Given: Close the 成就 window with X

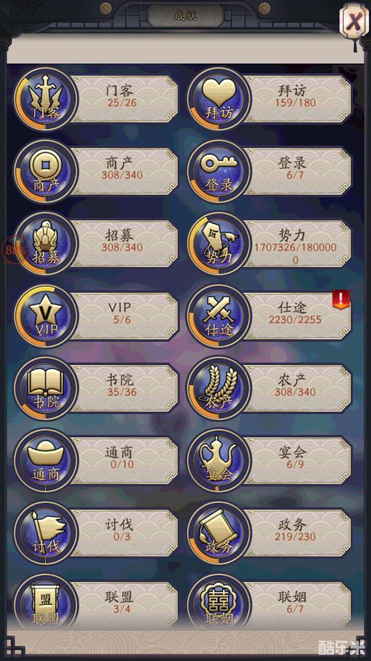Looking at the screenshot, I should [354, 21].
